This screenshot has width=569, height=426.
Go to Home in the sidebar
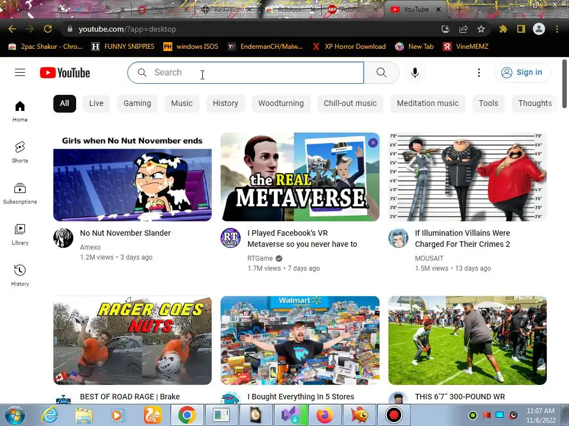20,111
